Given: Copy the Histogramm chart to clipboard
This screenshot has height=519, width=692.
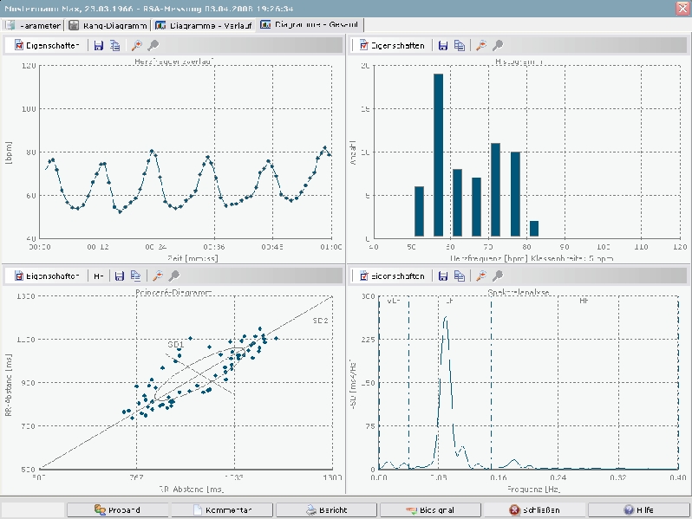Looking at the screenshot, I should pos(459,45).
